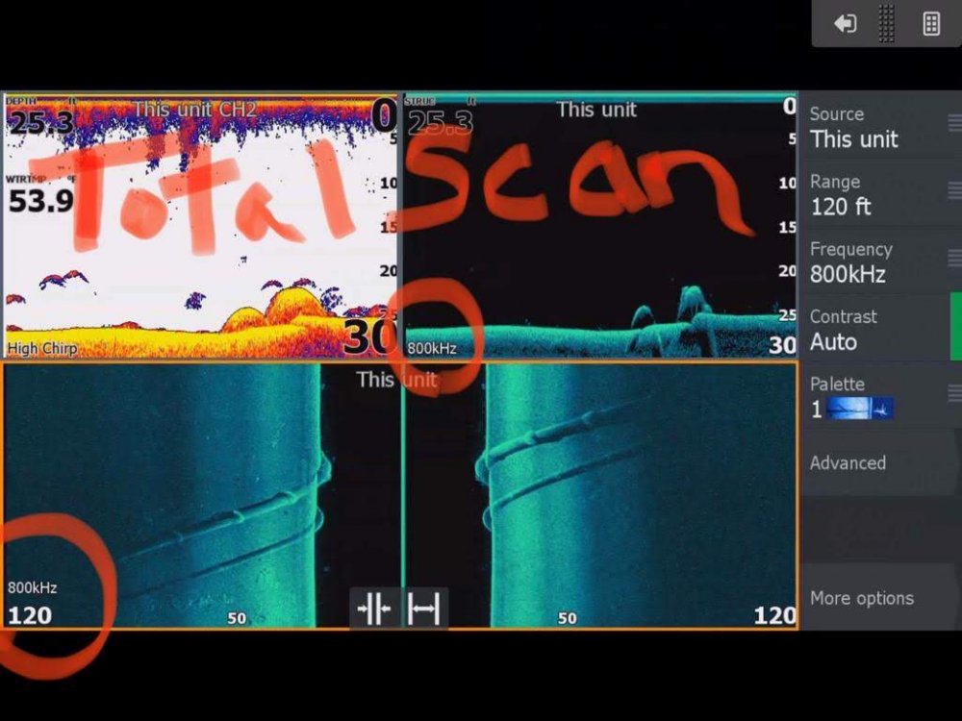The width and height of the screenshot is (962, 721).
Task: Grab the dotted drag handle in top bar
Action: tap(887, 24)
